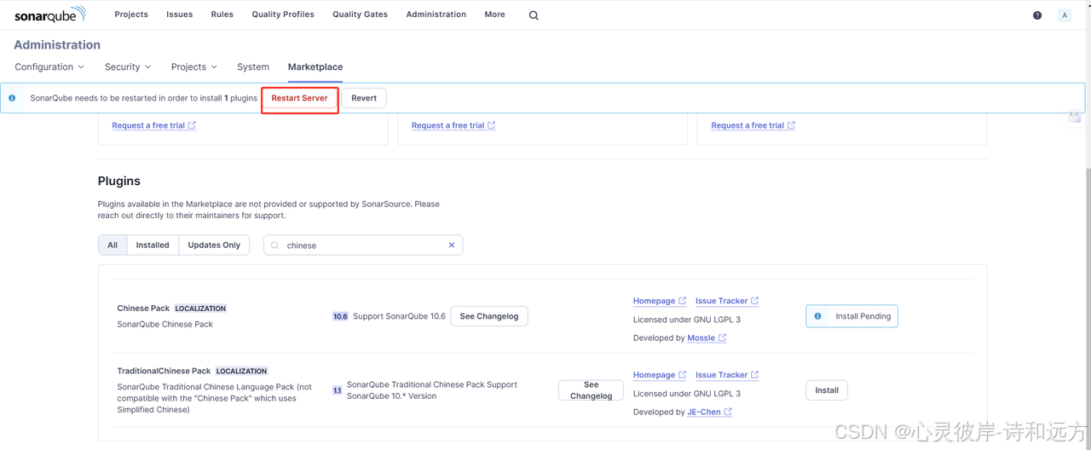Click 'Support SonarQube 10.6' text
The height and width of the screenshot is (450, 1091).
[x=399, y=316]
